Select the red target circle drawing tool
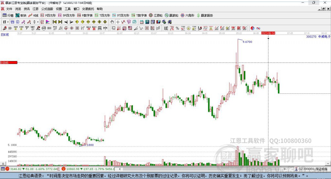This screenshot has height=179, width=331. coord(66,28)
